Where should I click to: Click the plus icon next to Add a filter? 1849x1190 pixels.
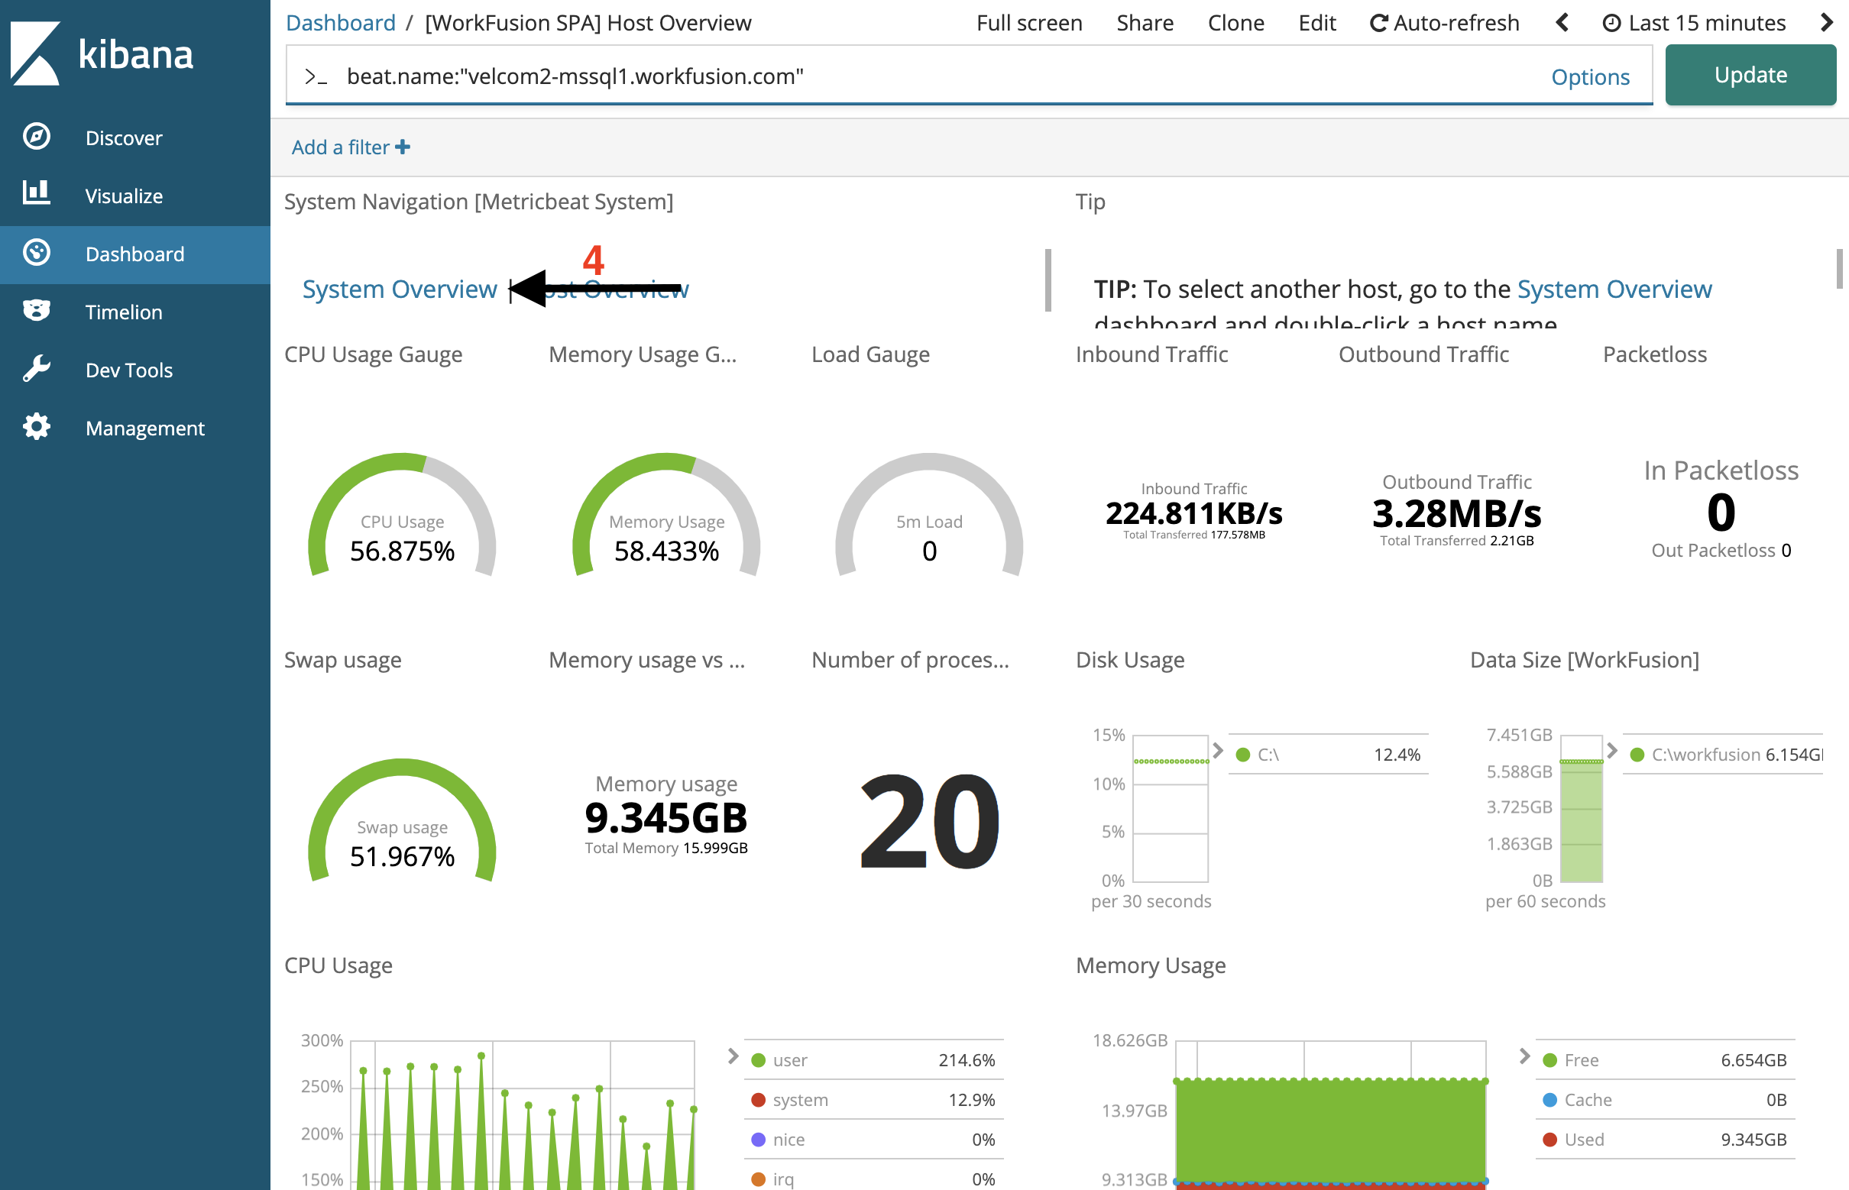tap(403, 147)
